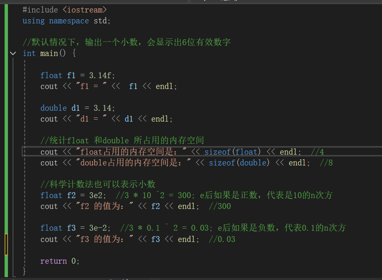The image size is (382, 280).
Task: Click the closing brace of main
Action: pos(24,271)
